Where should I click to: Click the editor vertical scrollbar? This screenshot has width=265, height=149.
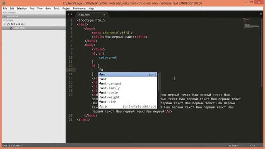pyautogui.click(x=262, y=53)
